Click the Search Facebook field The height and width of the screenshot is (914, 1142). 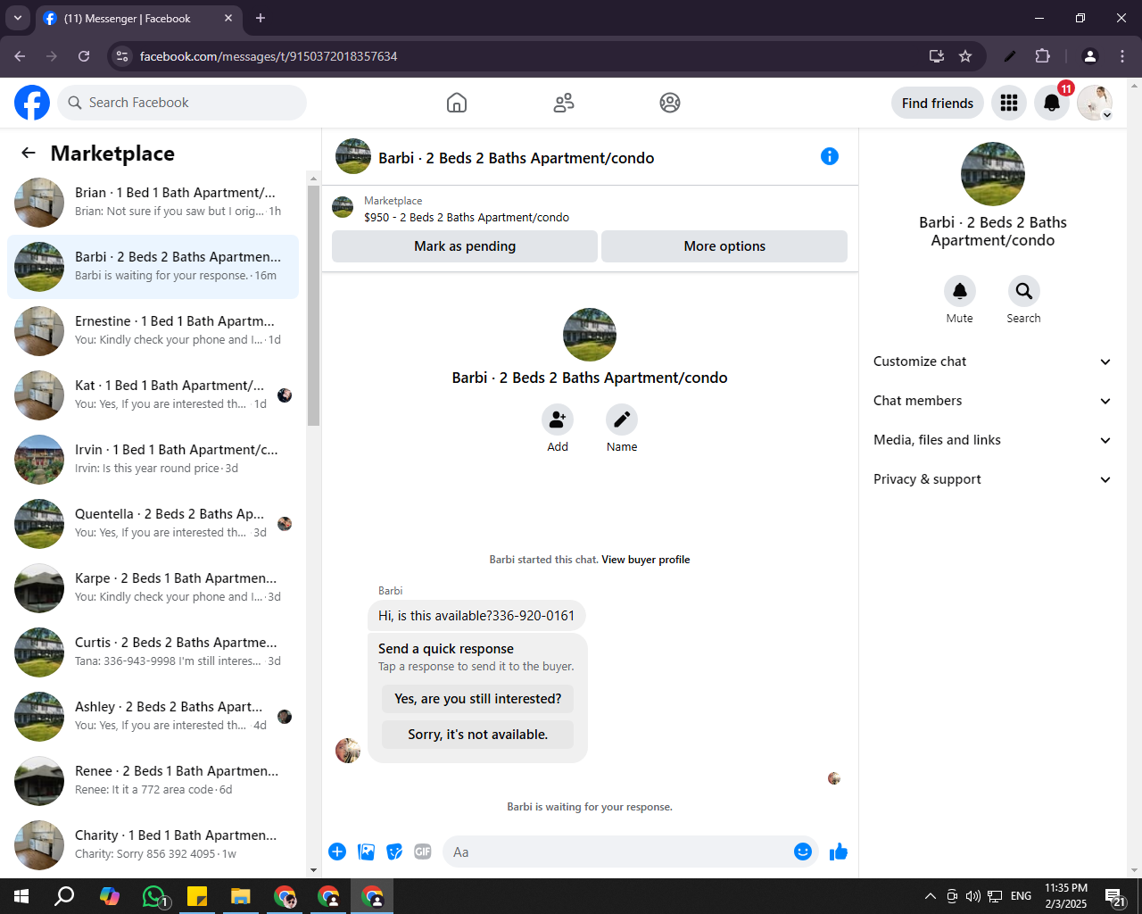(x=182, y=103)
